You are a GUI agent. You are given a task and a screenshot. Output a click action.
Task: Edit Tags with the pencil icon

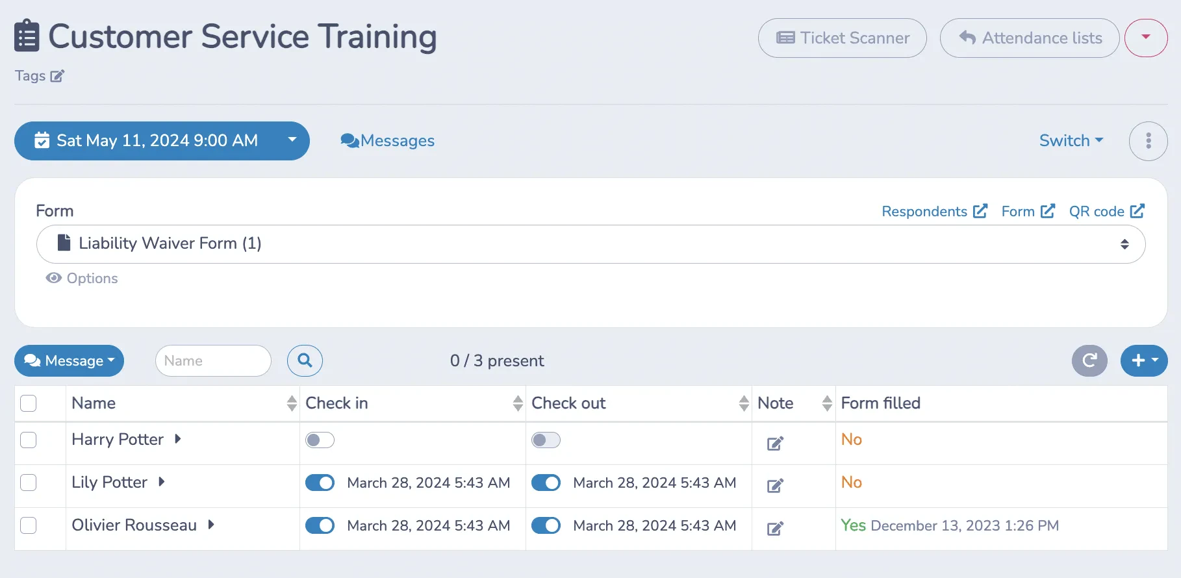[57, 76]
